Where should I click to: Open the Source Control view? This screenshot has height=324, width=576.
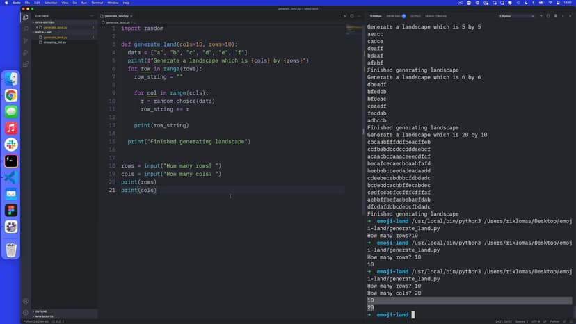[x=26, y=40]
